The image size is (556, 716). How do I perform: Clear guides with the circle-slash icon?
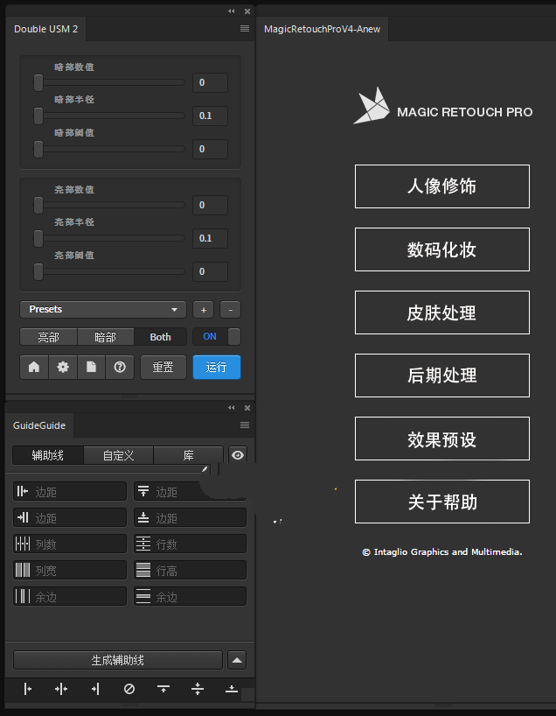tap(129, 689)
